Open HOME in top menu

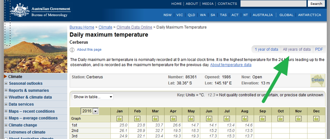tap(176, 4)
